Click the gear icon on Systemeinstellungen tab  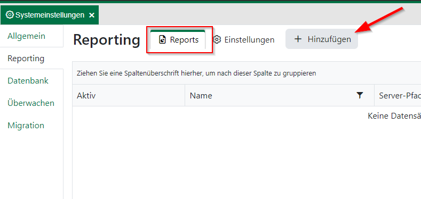coord(10,15)
